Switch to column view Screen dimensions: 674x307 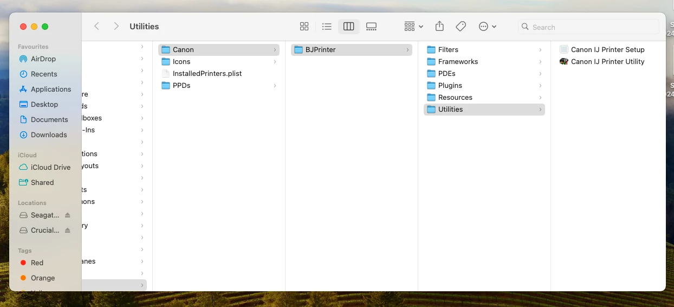(349, 27)
